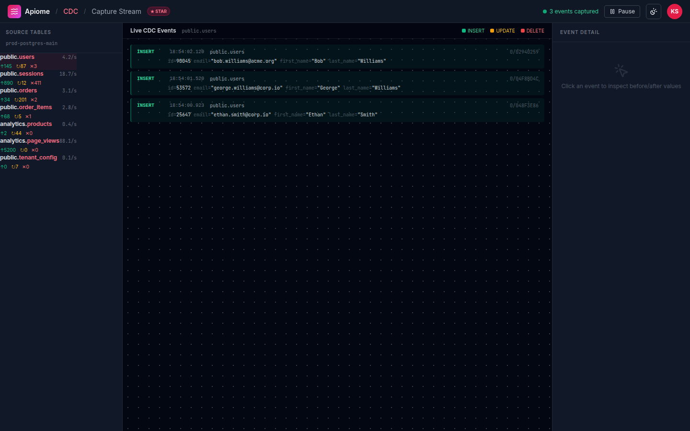690x431 pixels.
Task: Click the 'Click an event to inspect' hint
Action: tap(621, 86)
